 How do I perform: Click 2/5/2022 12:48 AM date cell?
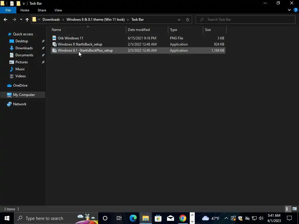142,44
